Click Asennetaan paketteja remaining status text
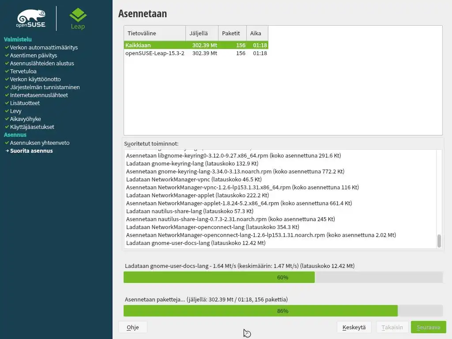This screenshot has height=339, width=452. [207, 299]
